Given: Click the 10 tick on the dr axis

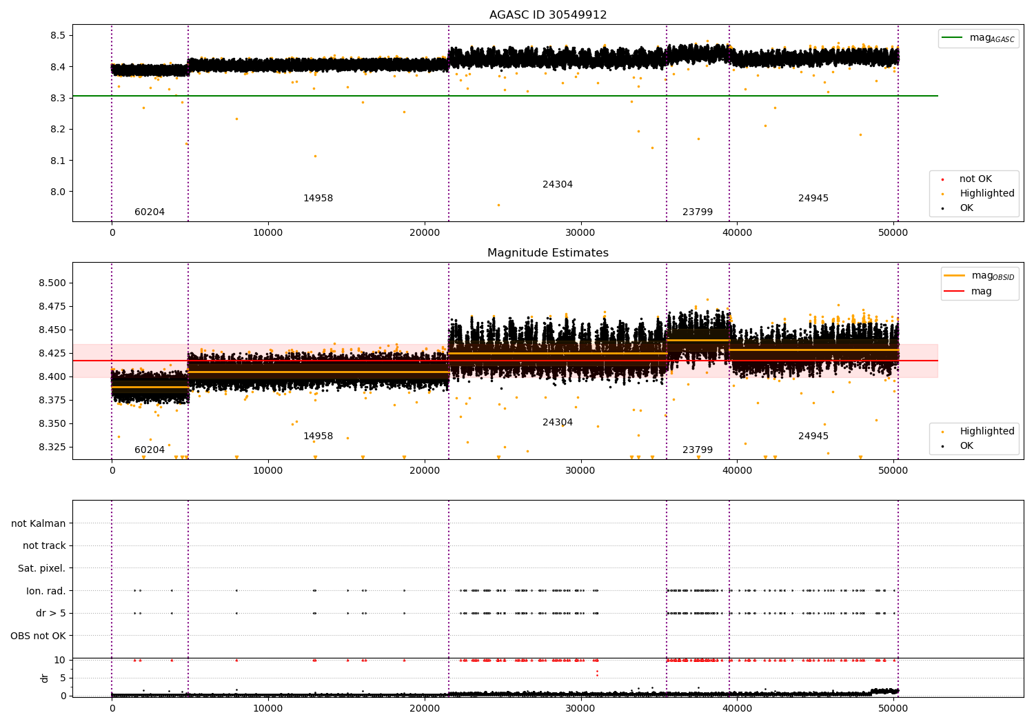Looking at the screenshot, I should point(60,660).
